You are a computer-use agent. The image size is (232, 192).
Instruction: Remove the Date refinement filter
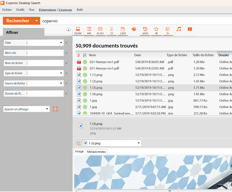(66, 43)
